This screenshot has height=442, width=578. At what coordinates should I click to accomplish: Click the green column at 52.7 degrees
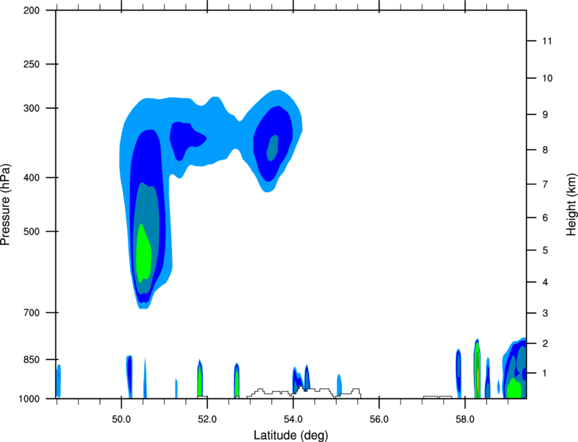(237, 382)
